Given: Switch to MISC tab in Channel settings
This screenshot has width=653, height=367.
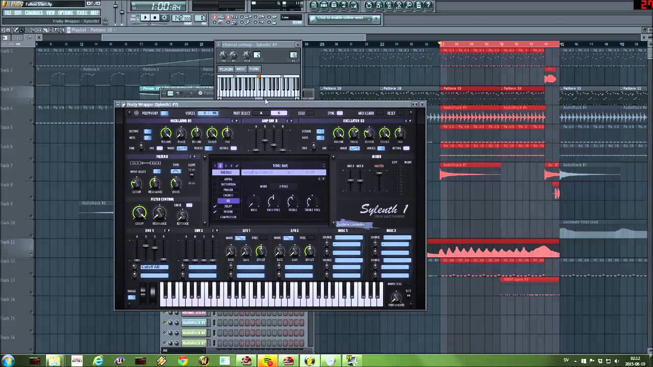Looking at the screenshot, I should [x=241, y=69].
